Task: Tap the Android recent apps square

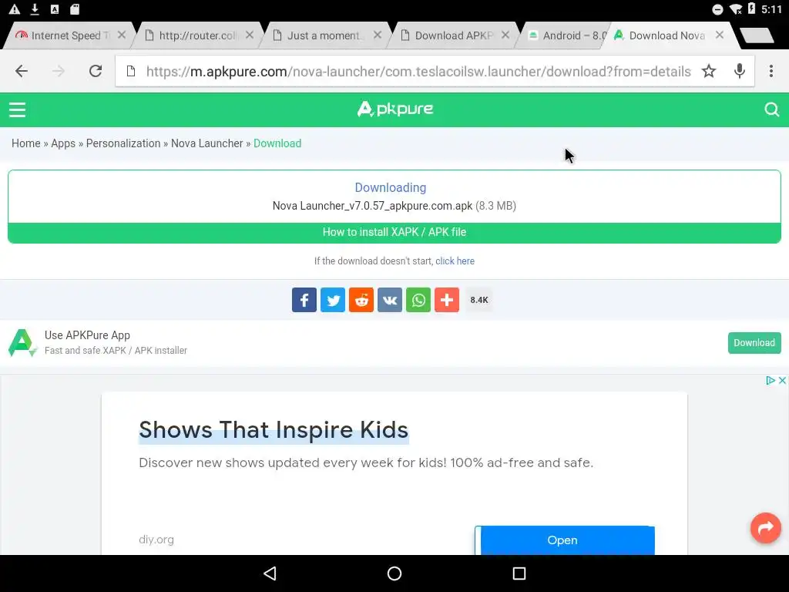Action: point(519,573)
